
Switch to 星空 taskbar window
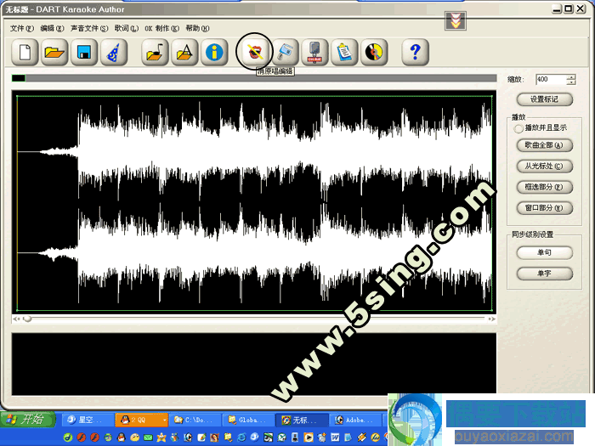click(x=88, y=420)
